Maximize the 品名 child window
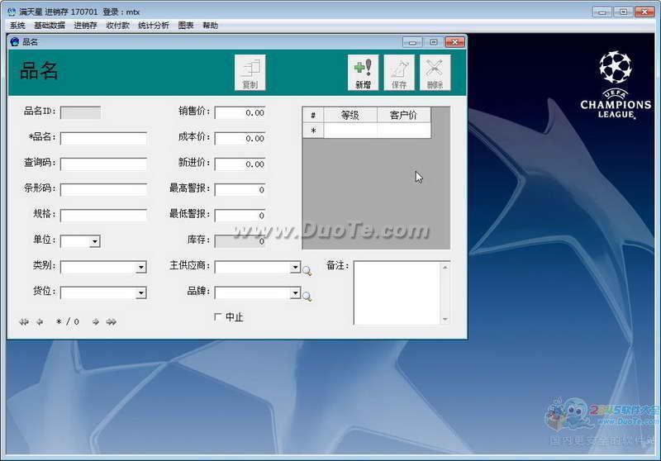The width and height of the screenshot is (661, 461). 433,41
